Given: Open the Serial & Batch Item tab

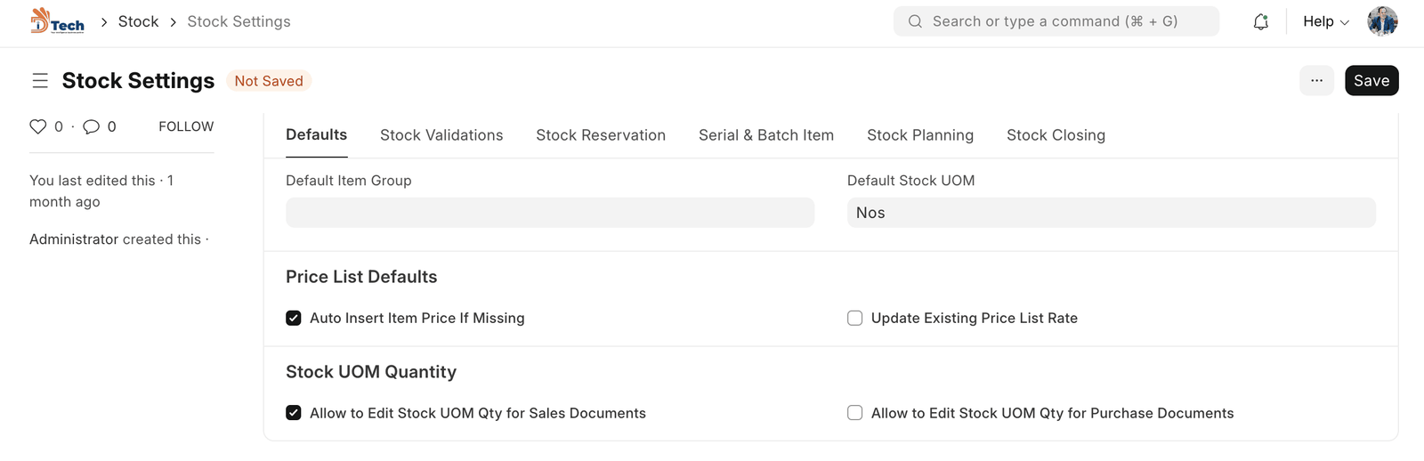Looking at the screenshot, I should (765, 135).
